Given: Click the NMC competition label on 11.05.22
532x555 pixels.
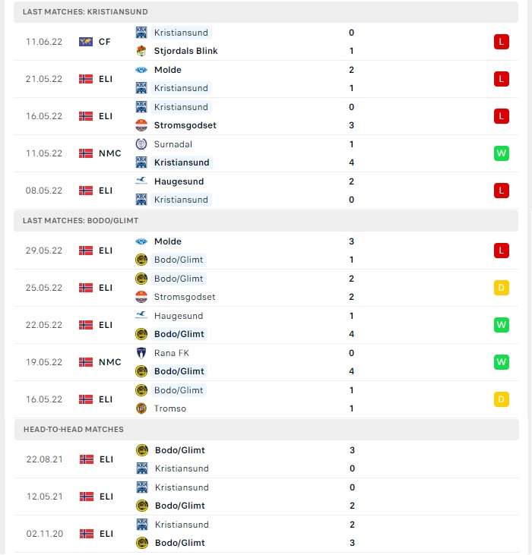Looking at the screenshot, I should click(109, 153).
